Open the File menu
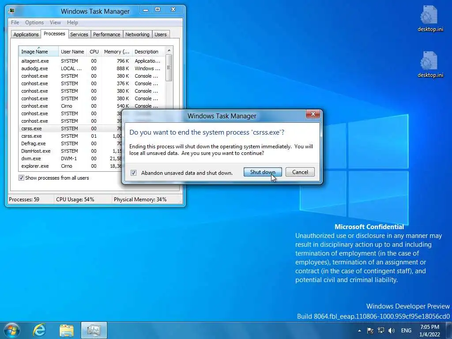Screen dimensions: 452x339 [x=15, y=22]
